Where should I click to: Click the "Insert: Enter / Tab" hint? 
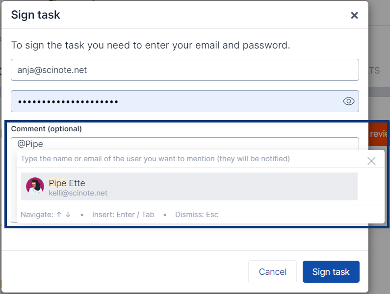pos(123,215)
